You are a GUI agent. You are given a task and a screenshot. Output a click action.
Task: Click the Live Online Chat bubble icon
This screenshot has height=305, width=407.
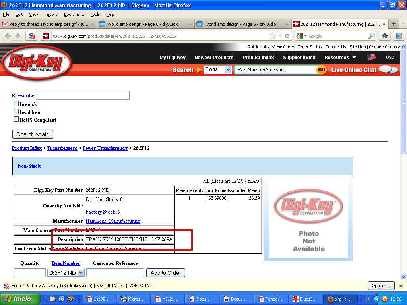click(x=388, y=70)
